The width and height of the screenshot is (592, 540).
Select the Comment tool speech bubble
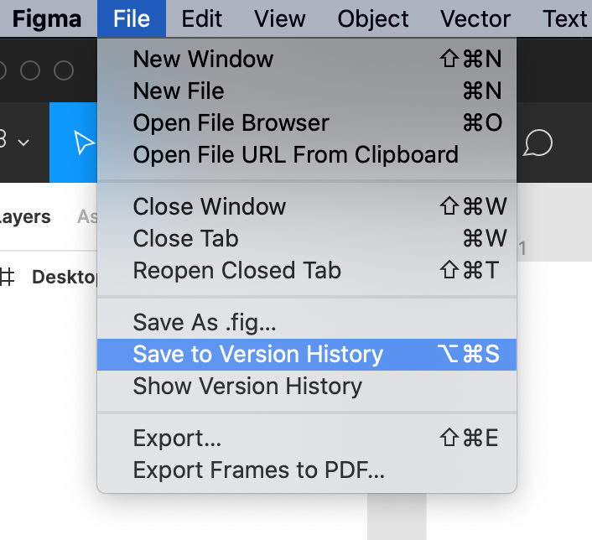tap(537, 143)
